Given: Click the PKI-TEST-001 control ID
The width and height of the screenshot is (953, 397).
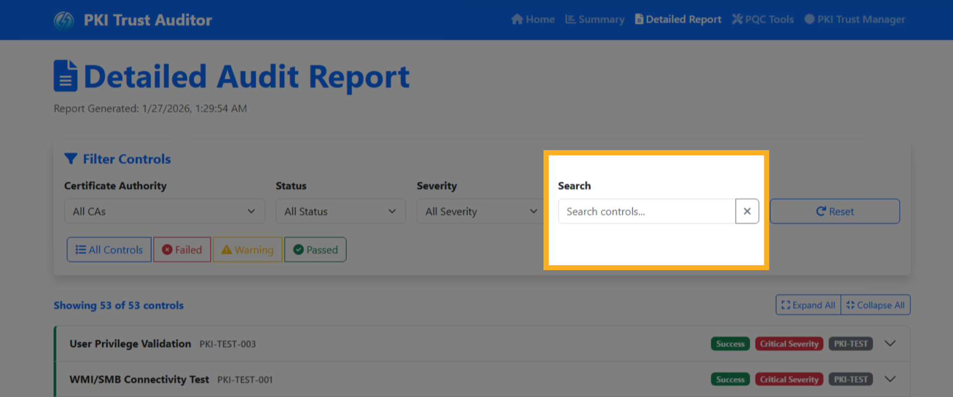Looking at the screenshot, I should coord(245,380).
